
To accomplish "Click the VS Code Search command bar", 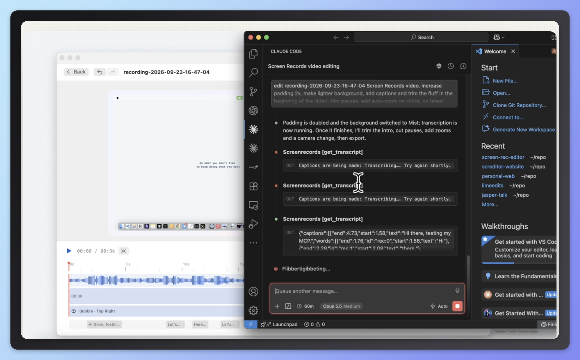I will click(x=421, y=37).
